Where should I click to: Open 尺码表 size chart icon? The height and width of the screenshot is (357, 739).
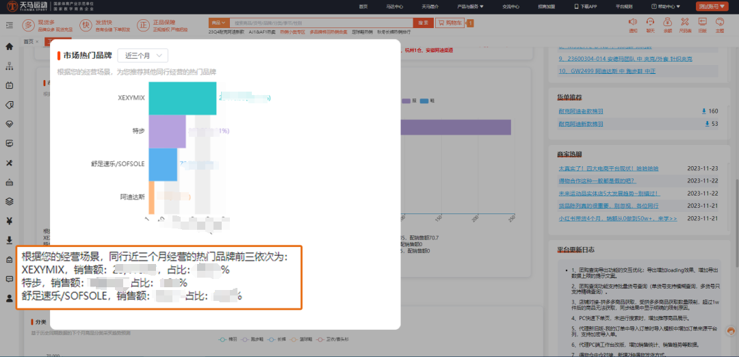tap(685, 22)
